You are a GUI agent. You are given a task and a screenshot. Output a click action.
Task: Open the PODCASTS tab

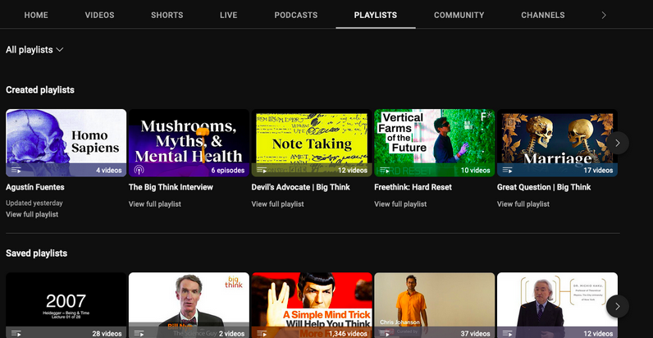pos(295,15)
